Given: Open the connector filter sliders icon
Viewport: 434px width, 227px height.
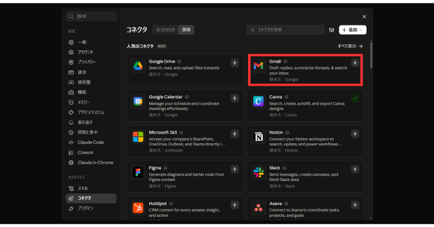Looking at the screenshot, I should tap(331, 30).
